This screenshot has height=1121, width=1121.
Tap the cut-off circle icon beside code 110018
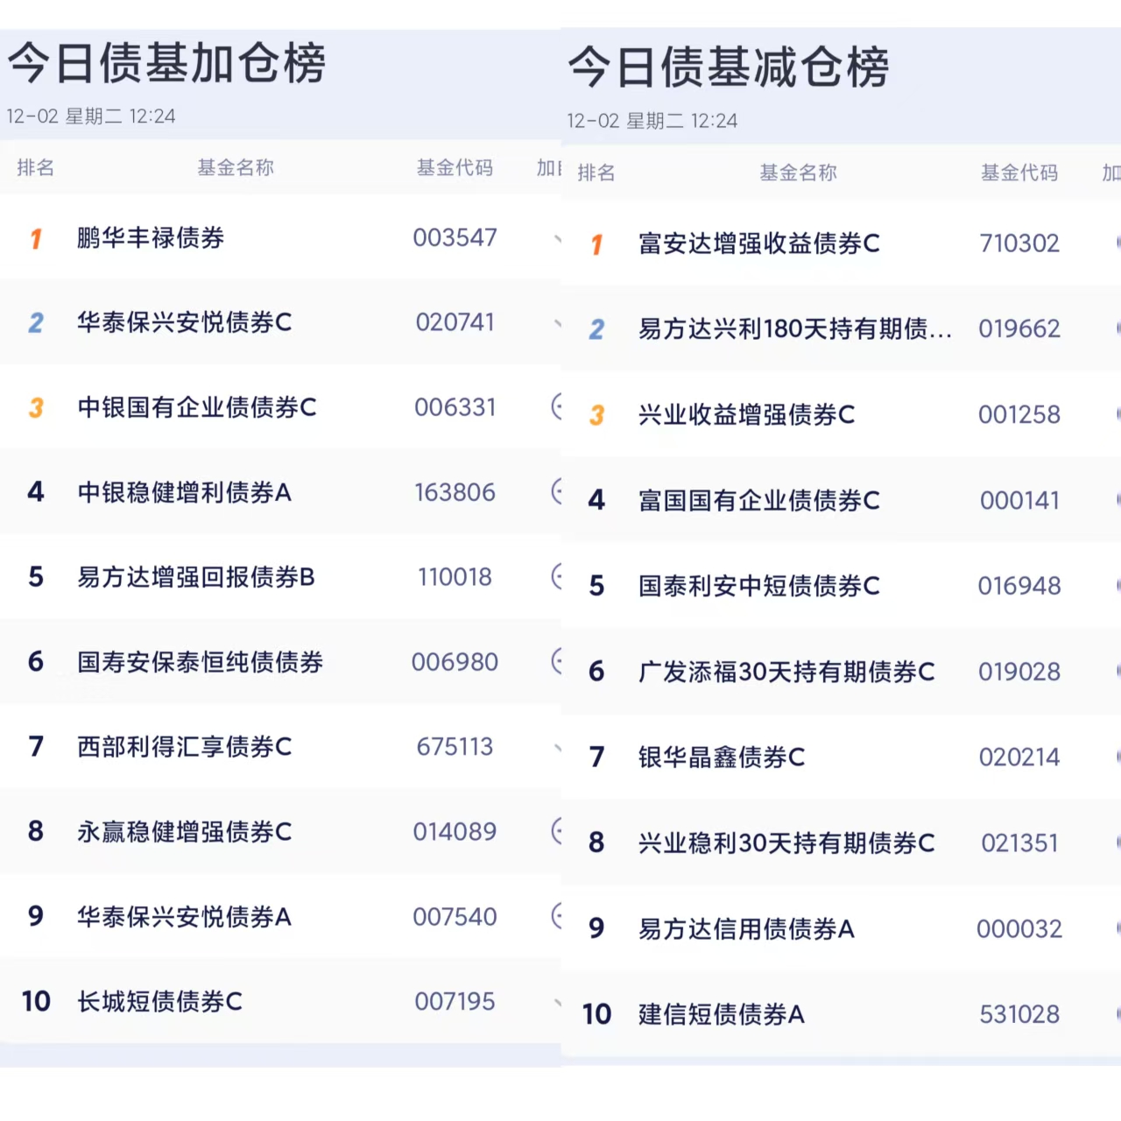pyautogui.click(x=556, y=576)
